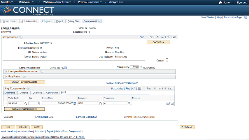The width and height of the screenshot is (249, 140).
Task: Toggle the Current checkbox
Action: point(167,60)
